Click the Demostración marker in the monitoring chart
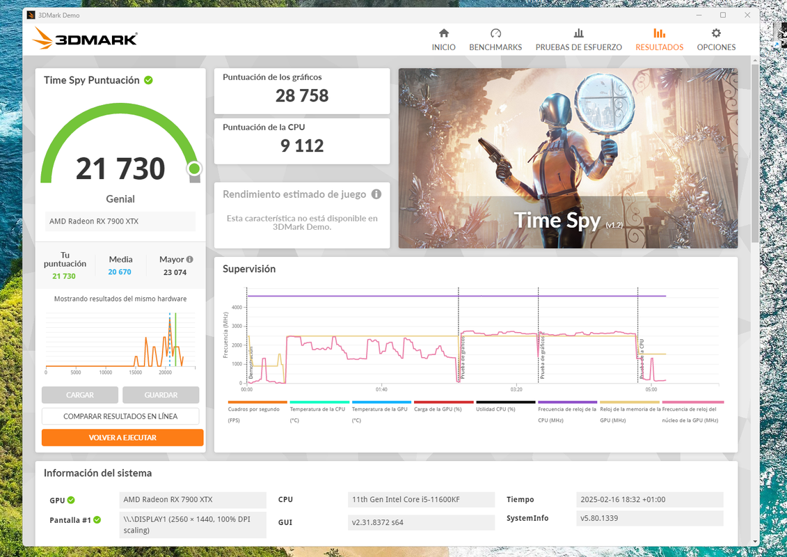Viewport: 787px width, 557px height. [x=251, y=363]
